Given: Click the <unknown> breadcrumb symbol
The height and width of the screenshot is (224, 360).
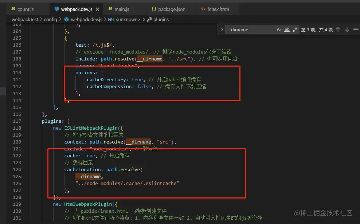Looking at the screenshot, I should click(128, 20).
